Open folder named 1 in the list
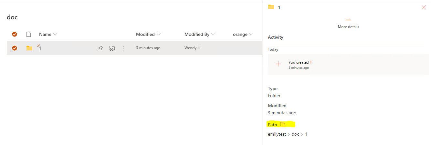Viewport: 431px width, 145px height. 40,48
